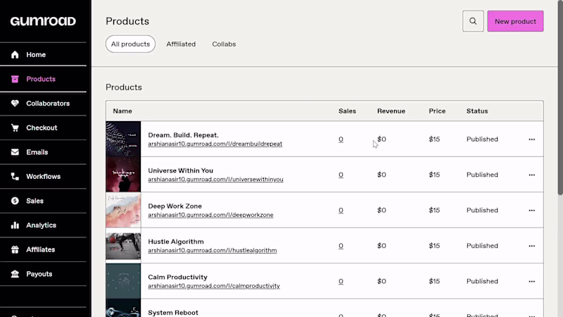The image size is (563, 317).
Task: Open the hustlealgorithm product link
Action: (x=213, y=251)
